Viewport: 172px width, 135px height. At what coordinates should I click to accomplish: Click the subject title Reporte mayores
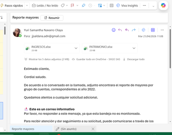point(25,17)
